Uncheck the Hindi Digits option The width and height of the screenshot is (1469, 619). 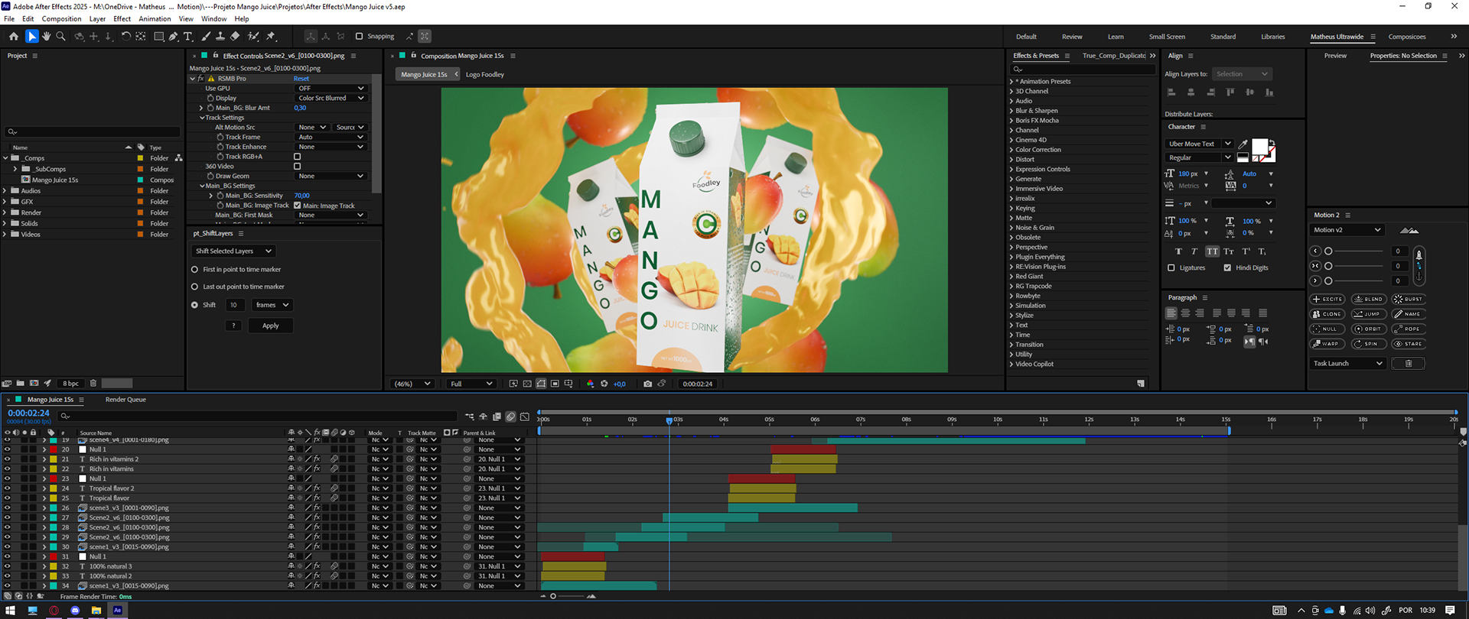pos(1228,267)
